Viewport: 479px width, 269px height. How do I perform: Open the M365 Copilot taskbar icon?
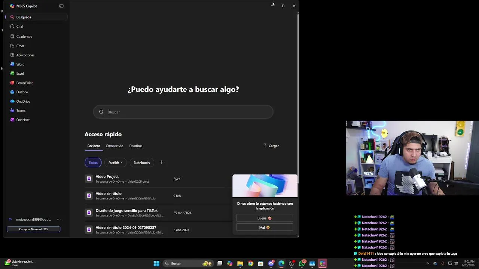point(323,264)
